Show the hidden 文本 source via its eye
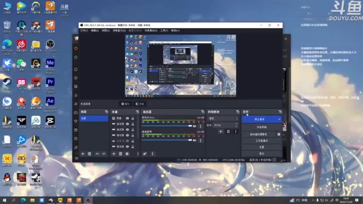 click(x=128, y=141)
